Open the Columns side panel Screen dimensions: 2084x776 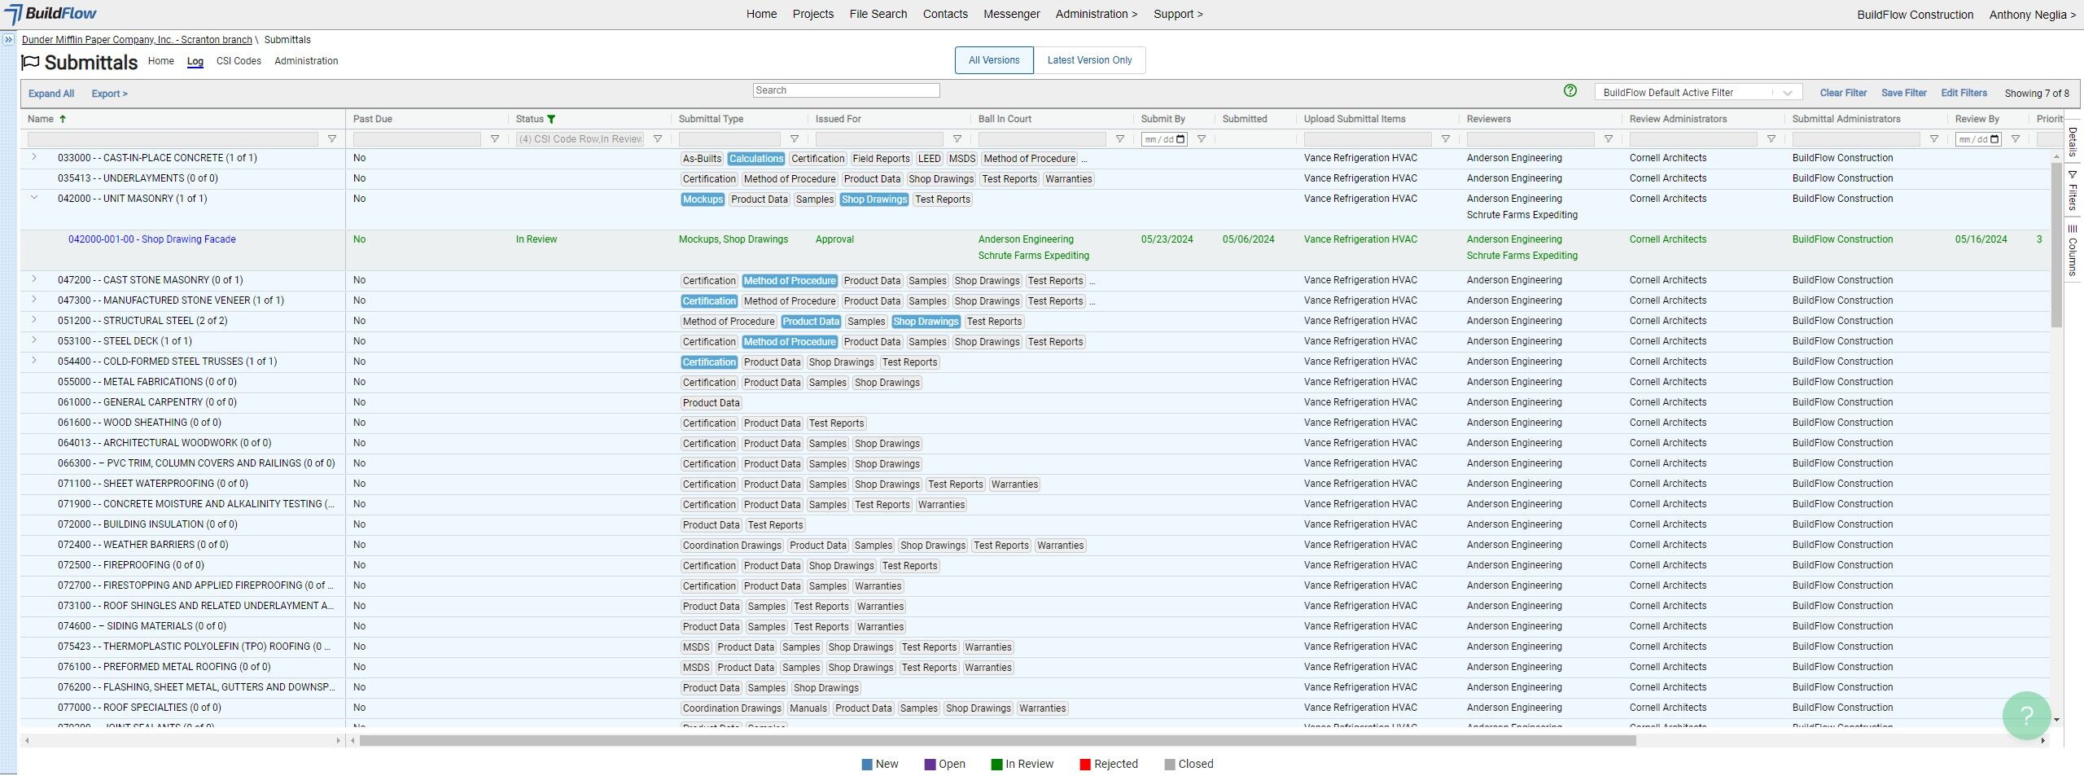2073,251
